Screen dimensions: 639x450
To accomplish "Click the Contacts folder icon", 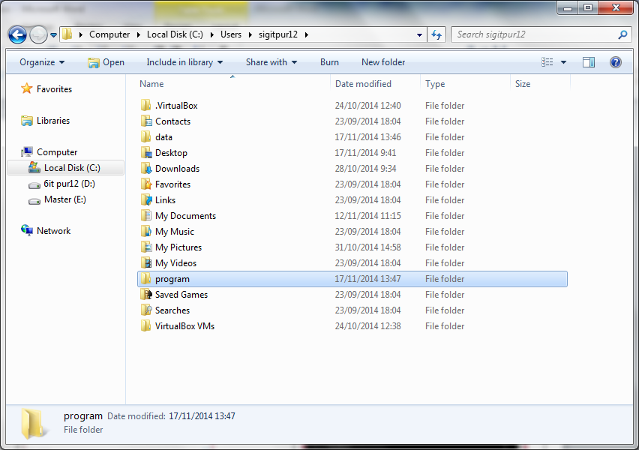I will 146,121.
